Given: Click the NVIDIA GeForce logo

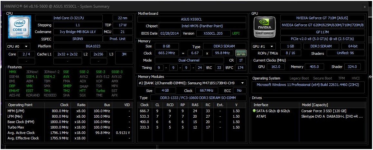Looking at the screenshot, I should (x=264, y=27).
